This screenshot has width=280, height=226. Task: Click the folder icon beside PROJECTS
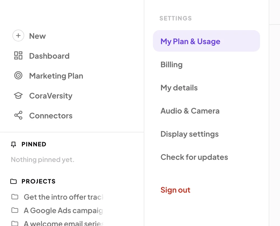point(13,181)
